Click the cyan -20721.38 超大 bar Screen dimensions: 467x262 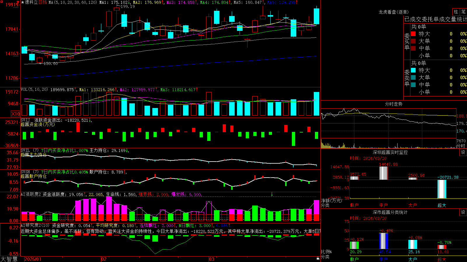pyautogui.click(x=442, y=189)
